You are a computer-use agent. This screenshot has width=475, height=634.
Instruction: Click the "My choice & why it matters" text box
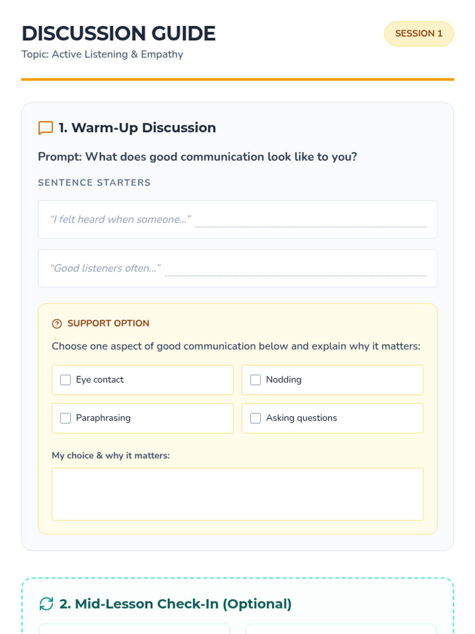coord(237,494)
